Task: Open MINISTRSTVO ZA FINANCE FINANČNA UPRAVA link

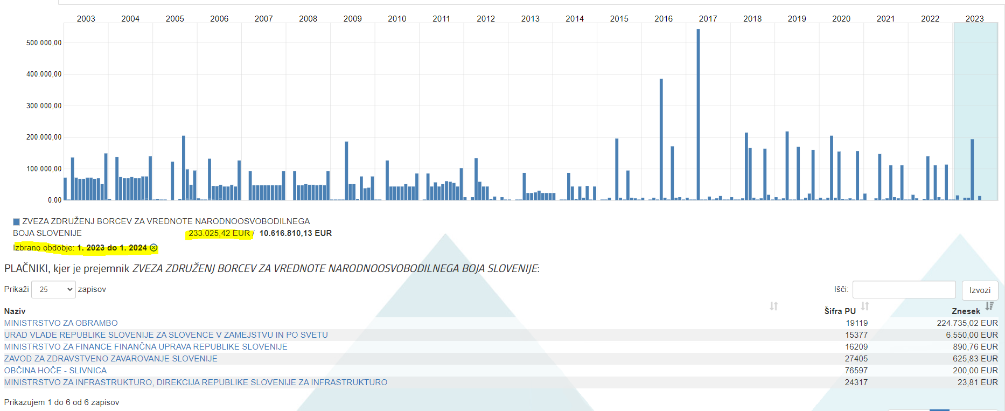Action: (x=146, y=347)
